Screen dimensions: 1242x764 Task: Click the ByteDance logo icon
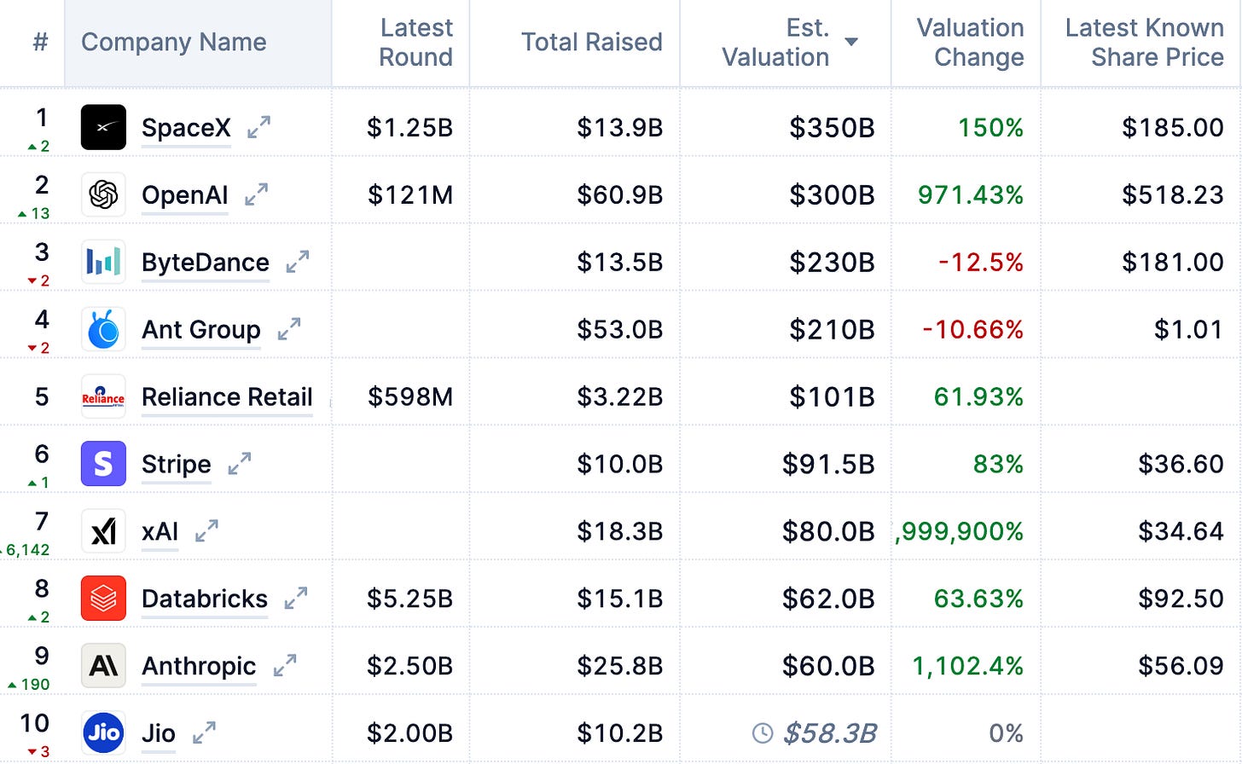point(103,262)
